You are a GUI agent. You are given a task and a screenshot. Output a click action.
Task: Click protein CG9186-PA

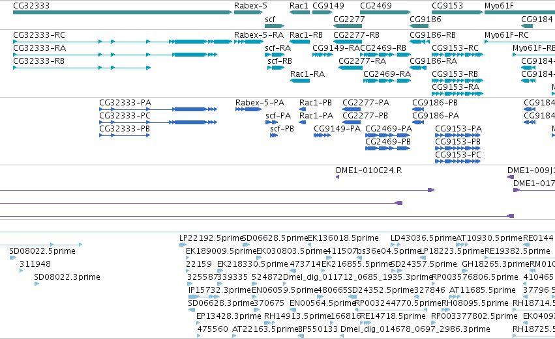tap(436, 116)
